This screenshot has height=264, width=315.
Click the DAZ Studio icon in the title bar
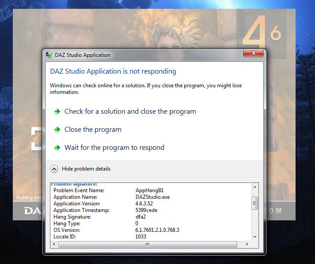click(49, 55)
